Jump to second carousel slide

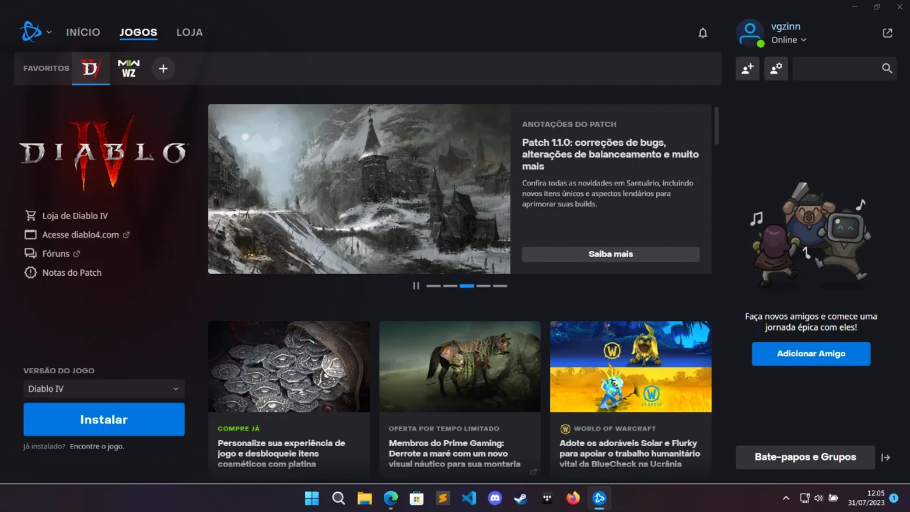tap(450, 286)
